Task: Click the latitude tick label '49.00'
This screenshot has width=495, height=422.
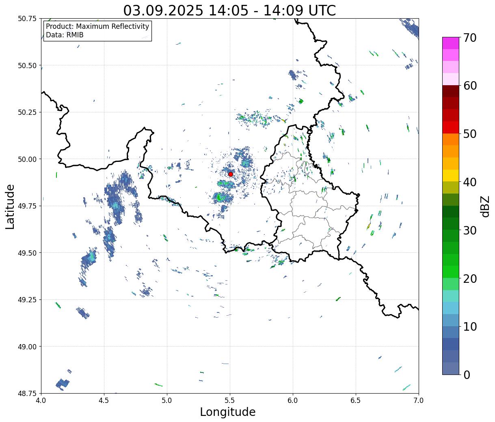Action: click(27, 347)
